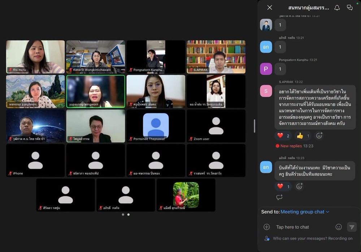Switch to first gallery page dot
Image resolution: width=361 pixels, height=252 pixels.
(123, 214)
